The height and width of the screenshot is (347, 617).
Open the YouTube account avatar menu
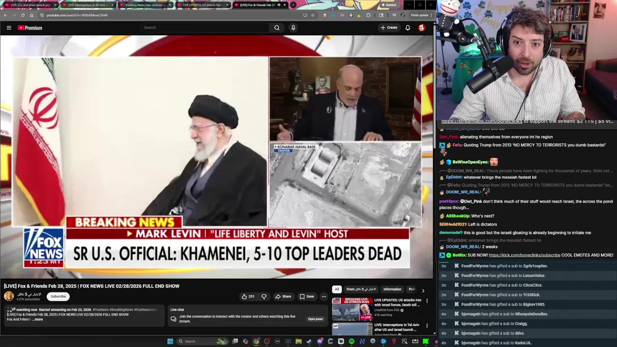pos(421,27)
